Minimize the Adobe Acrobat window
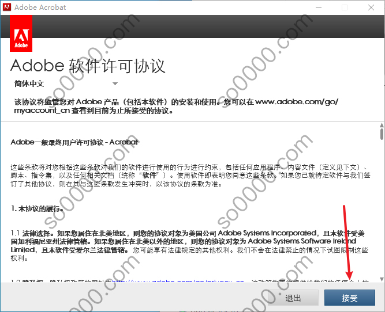This screenshot has height=312, width=385. click(319, 7)
